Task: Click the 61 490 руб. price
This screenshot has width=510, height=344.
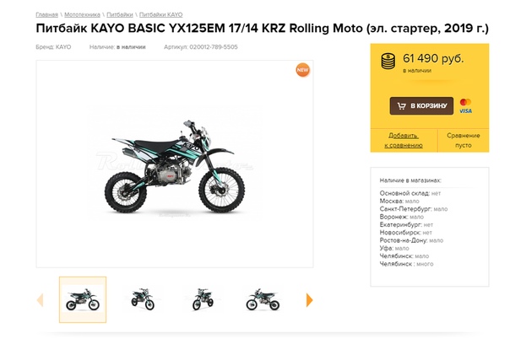Action: click(433, 59)
